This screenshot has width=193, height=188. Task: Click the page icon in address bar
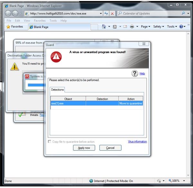(x=27, y=13)
